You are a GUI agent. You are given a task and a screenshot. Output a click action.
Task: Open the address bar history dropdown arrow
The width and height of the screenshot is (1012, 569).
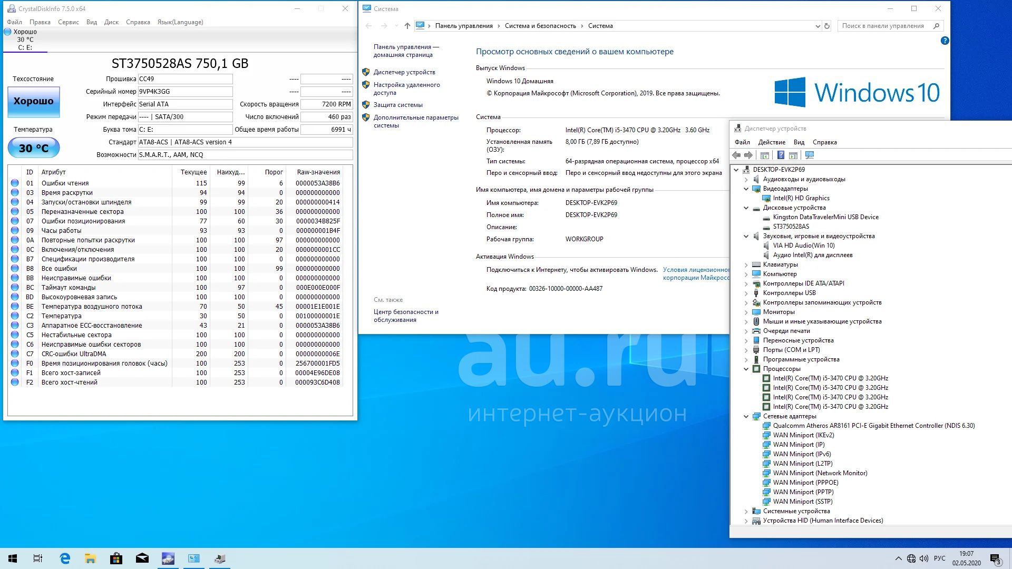coord(818,26)
